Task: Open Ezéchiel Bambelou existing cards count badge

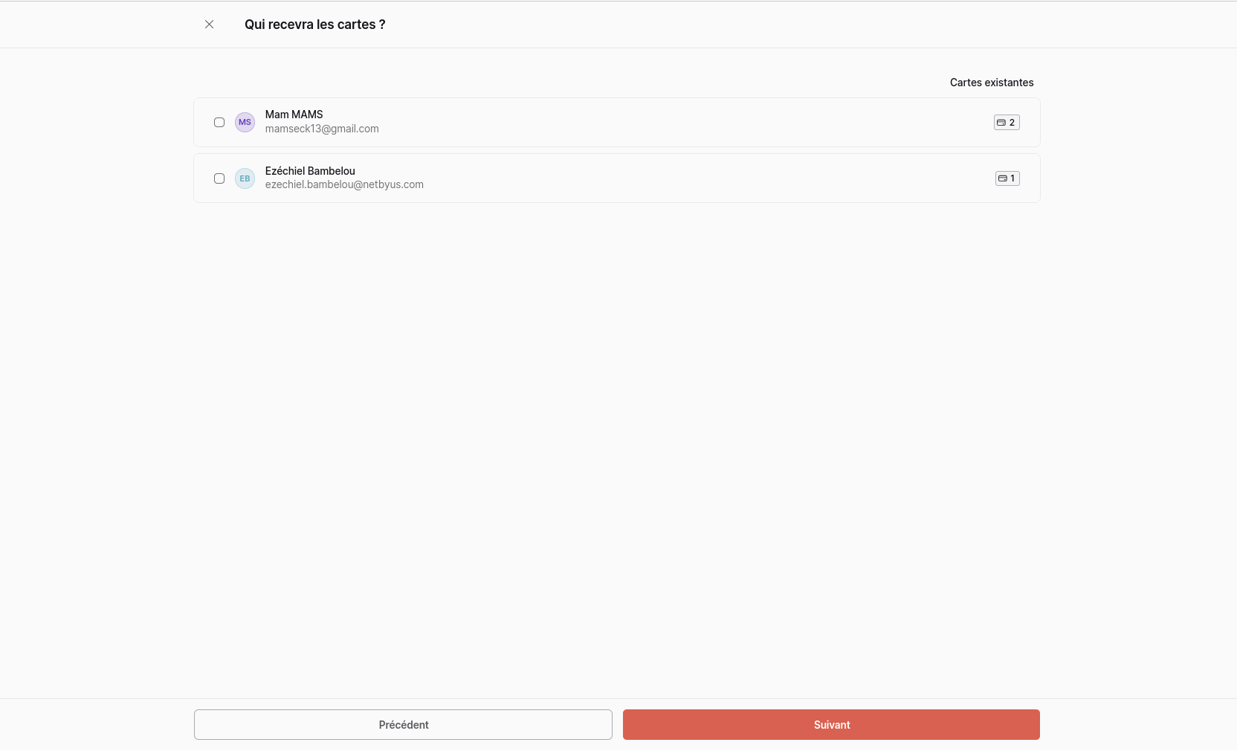Action: [x=1007, y=178]
